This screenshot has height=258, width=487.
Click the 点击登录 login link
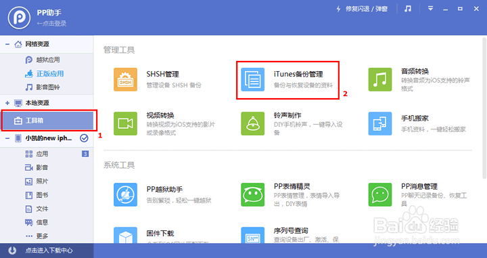51,23
